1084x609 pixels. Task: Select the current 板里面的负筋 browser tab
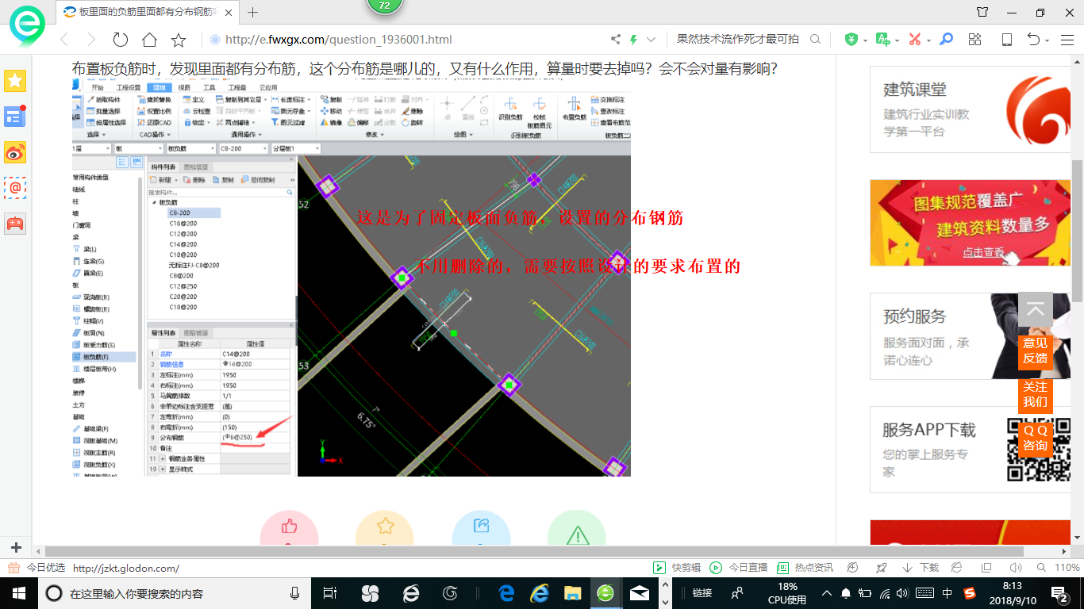148,12
